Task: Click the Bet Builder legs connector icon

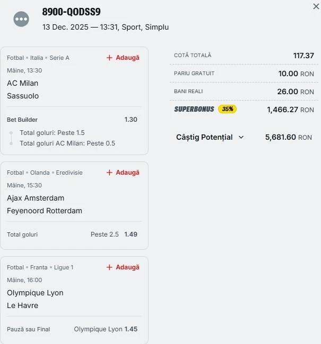Action: tap(12, 138)
